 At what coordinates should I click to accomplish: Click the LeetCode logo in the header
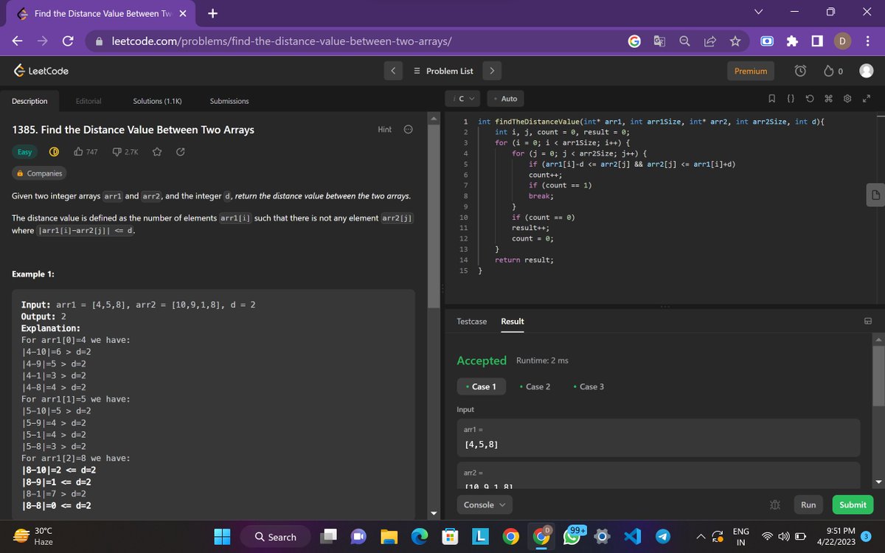41,71
